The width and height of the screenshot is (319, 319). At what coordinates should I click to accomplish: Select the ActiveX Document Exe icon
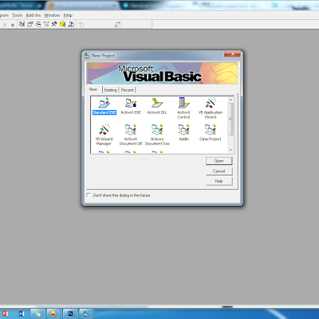(x=157, y=135)
